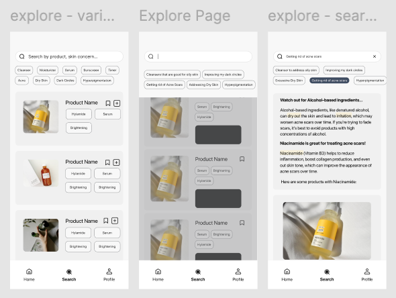
Task: Click the green bottle product thumbnail
Action: pos(41,235)
